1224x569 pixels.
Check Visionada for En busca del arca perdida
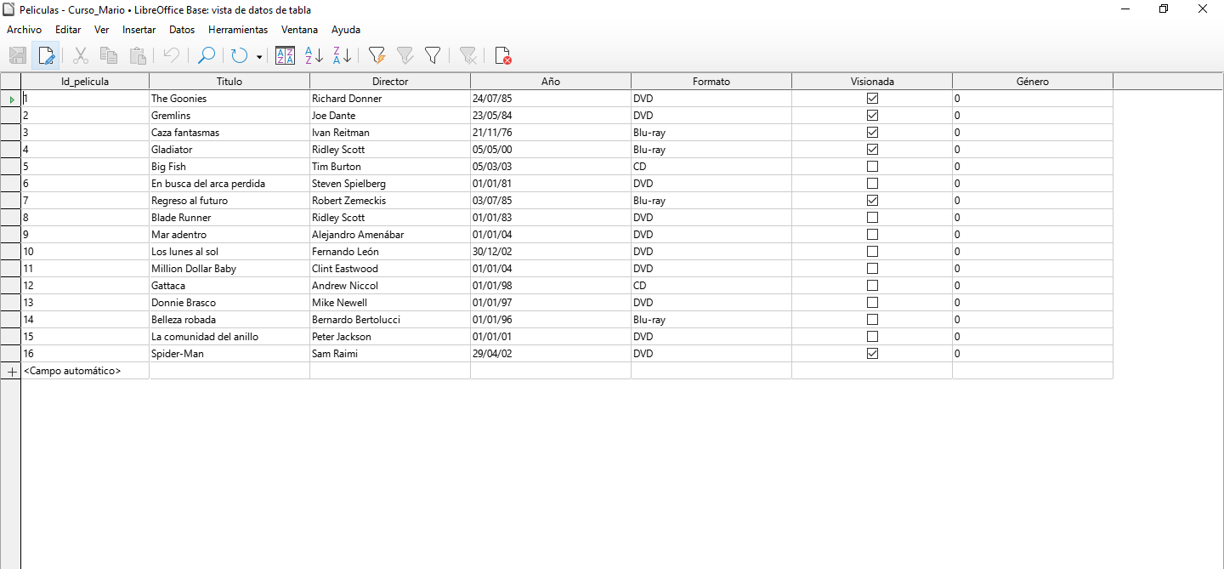[872, 184]
